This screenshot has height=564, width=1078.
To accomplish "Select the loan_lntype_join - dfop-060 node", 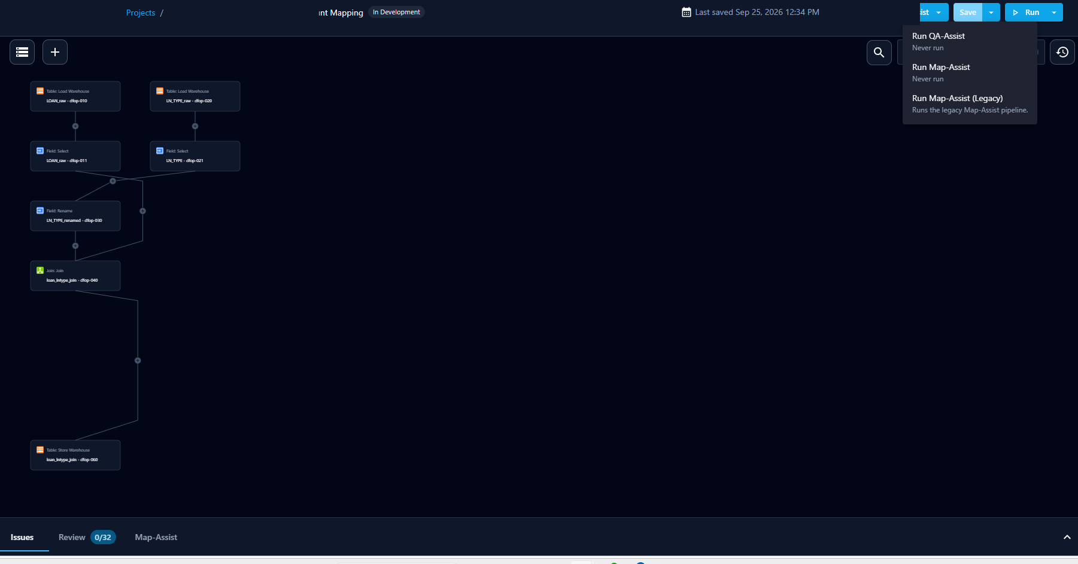I will (75, 455).
